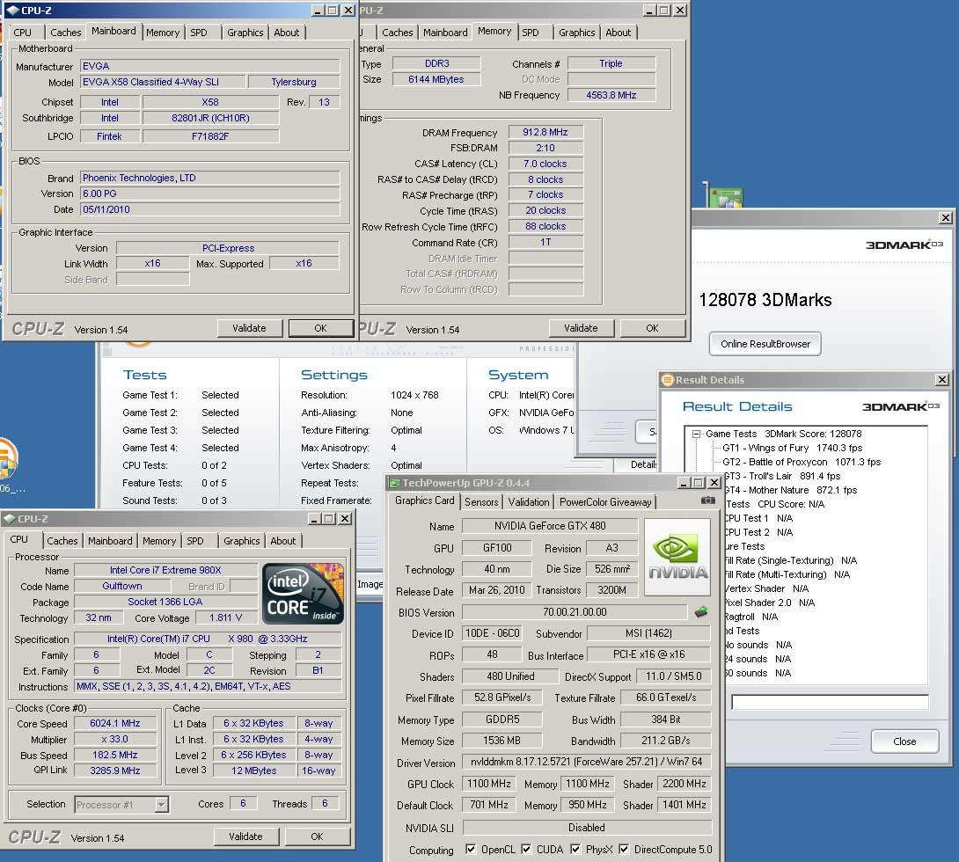
Task: Click the GPU-Z screenshot camera icon
Action: coord(707,500)
